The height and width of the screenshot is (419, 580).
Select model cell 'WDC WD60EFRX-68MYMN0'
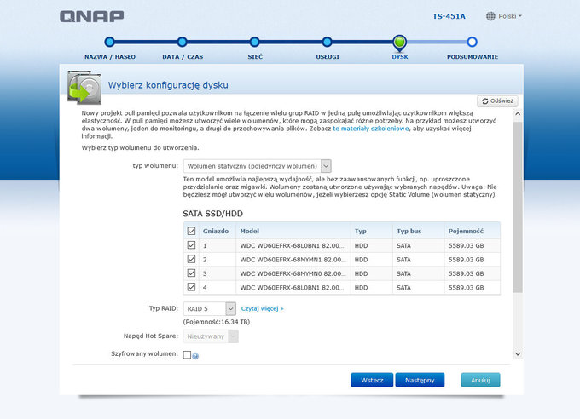pyautogui.click(x=293, y=273)
